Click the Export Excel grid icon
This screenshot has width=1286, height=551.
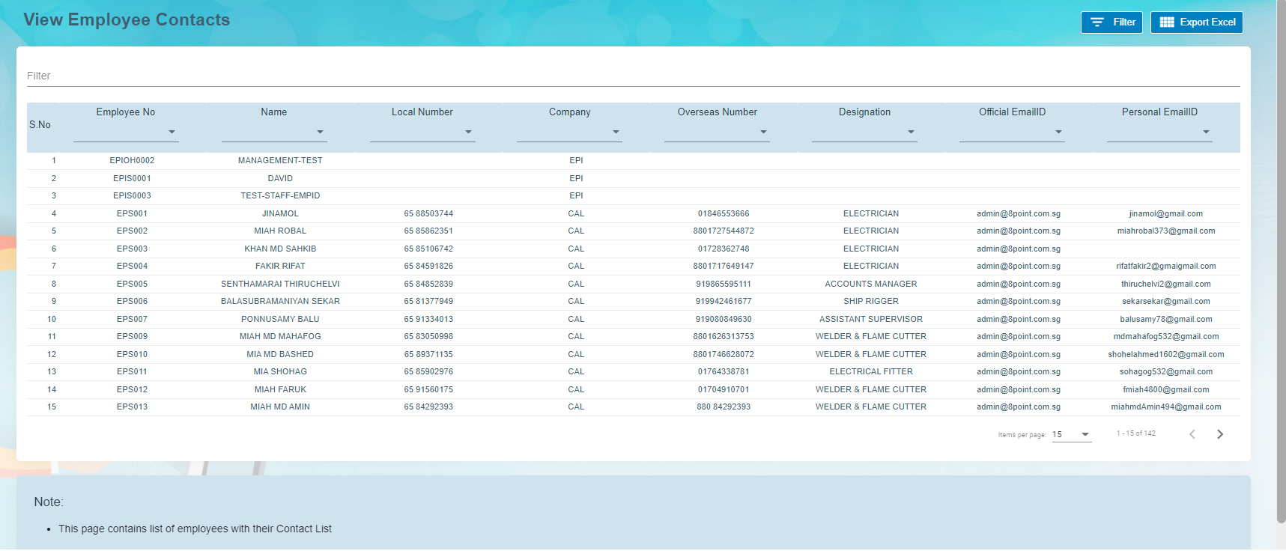(x=1166, y=22)
